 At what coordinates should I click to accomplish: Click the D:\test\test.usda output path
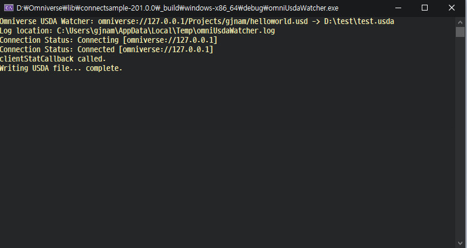click(359, 22)
